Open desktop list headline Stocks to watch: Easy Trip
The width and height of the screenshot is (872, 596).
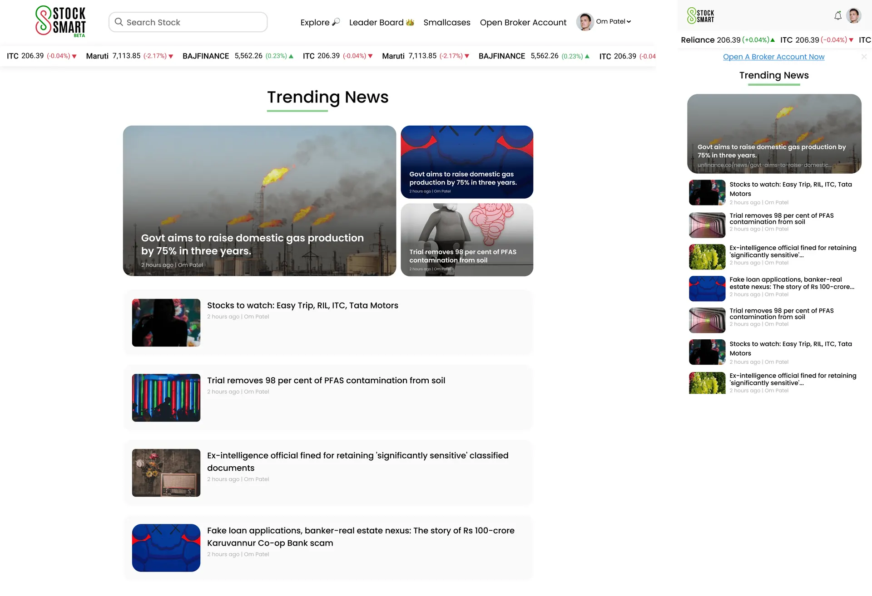click(x=302, y=305)
